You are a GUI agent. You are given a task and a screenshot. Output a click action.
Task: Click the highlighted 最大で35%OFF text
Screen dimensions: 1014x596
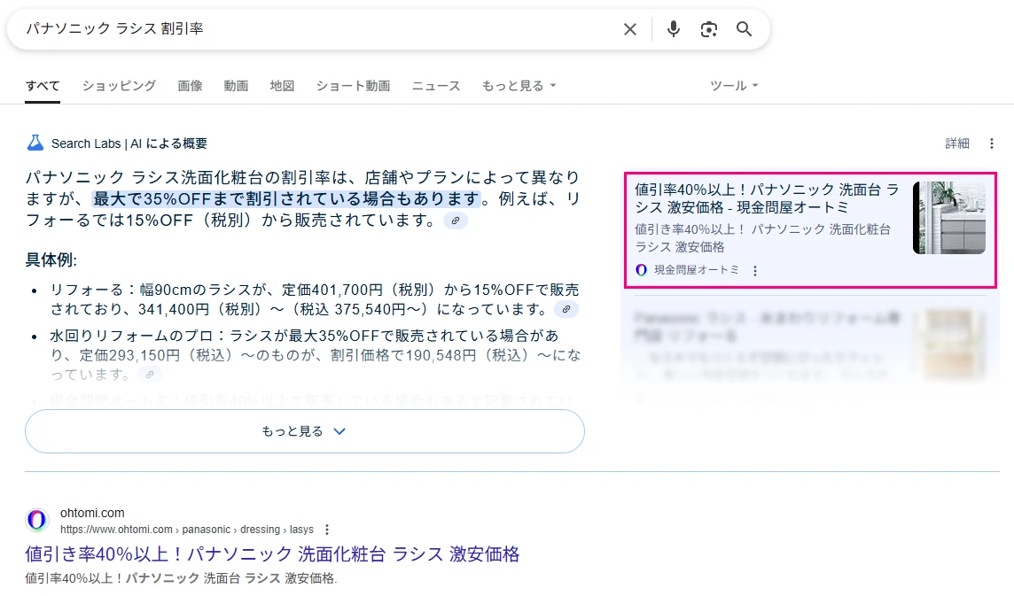[x=287, y=198]
